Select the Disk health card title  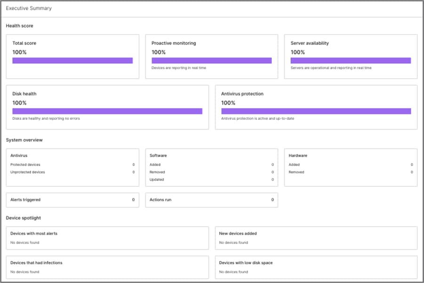(24, 94)
